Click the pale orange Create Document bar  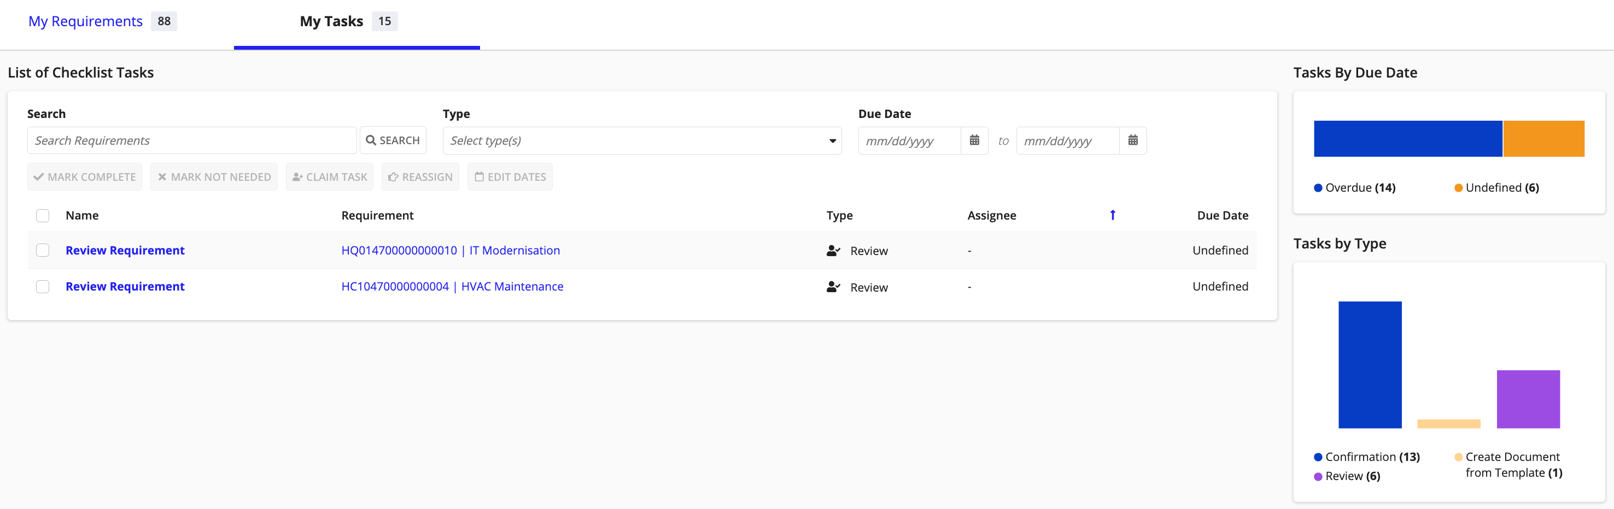pyautogui.click(x=1448, y=424)
